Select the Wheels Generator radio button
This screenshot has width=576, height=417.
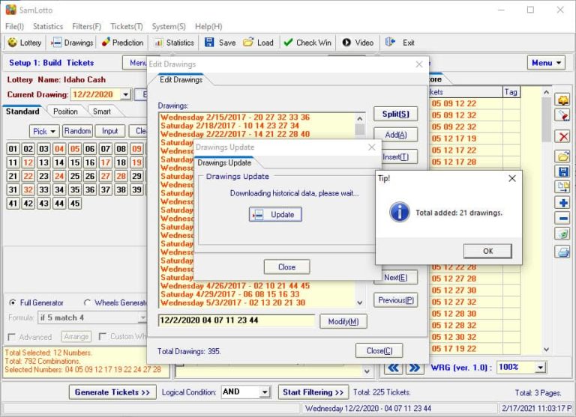click(87, 303)
